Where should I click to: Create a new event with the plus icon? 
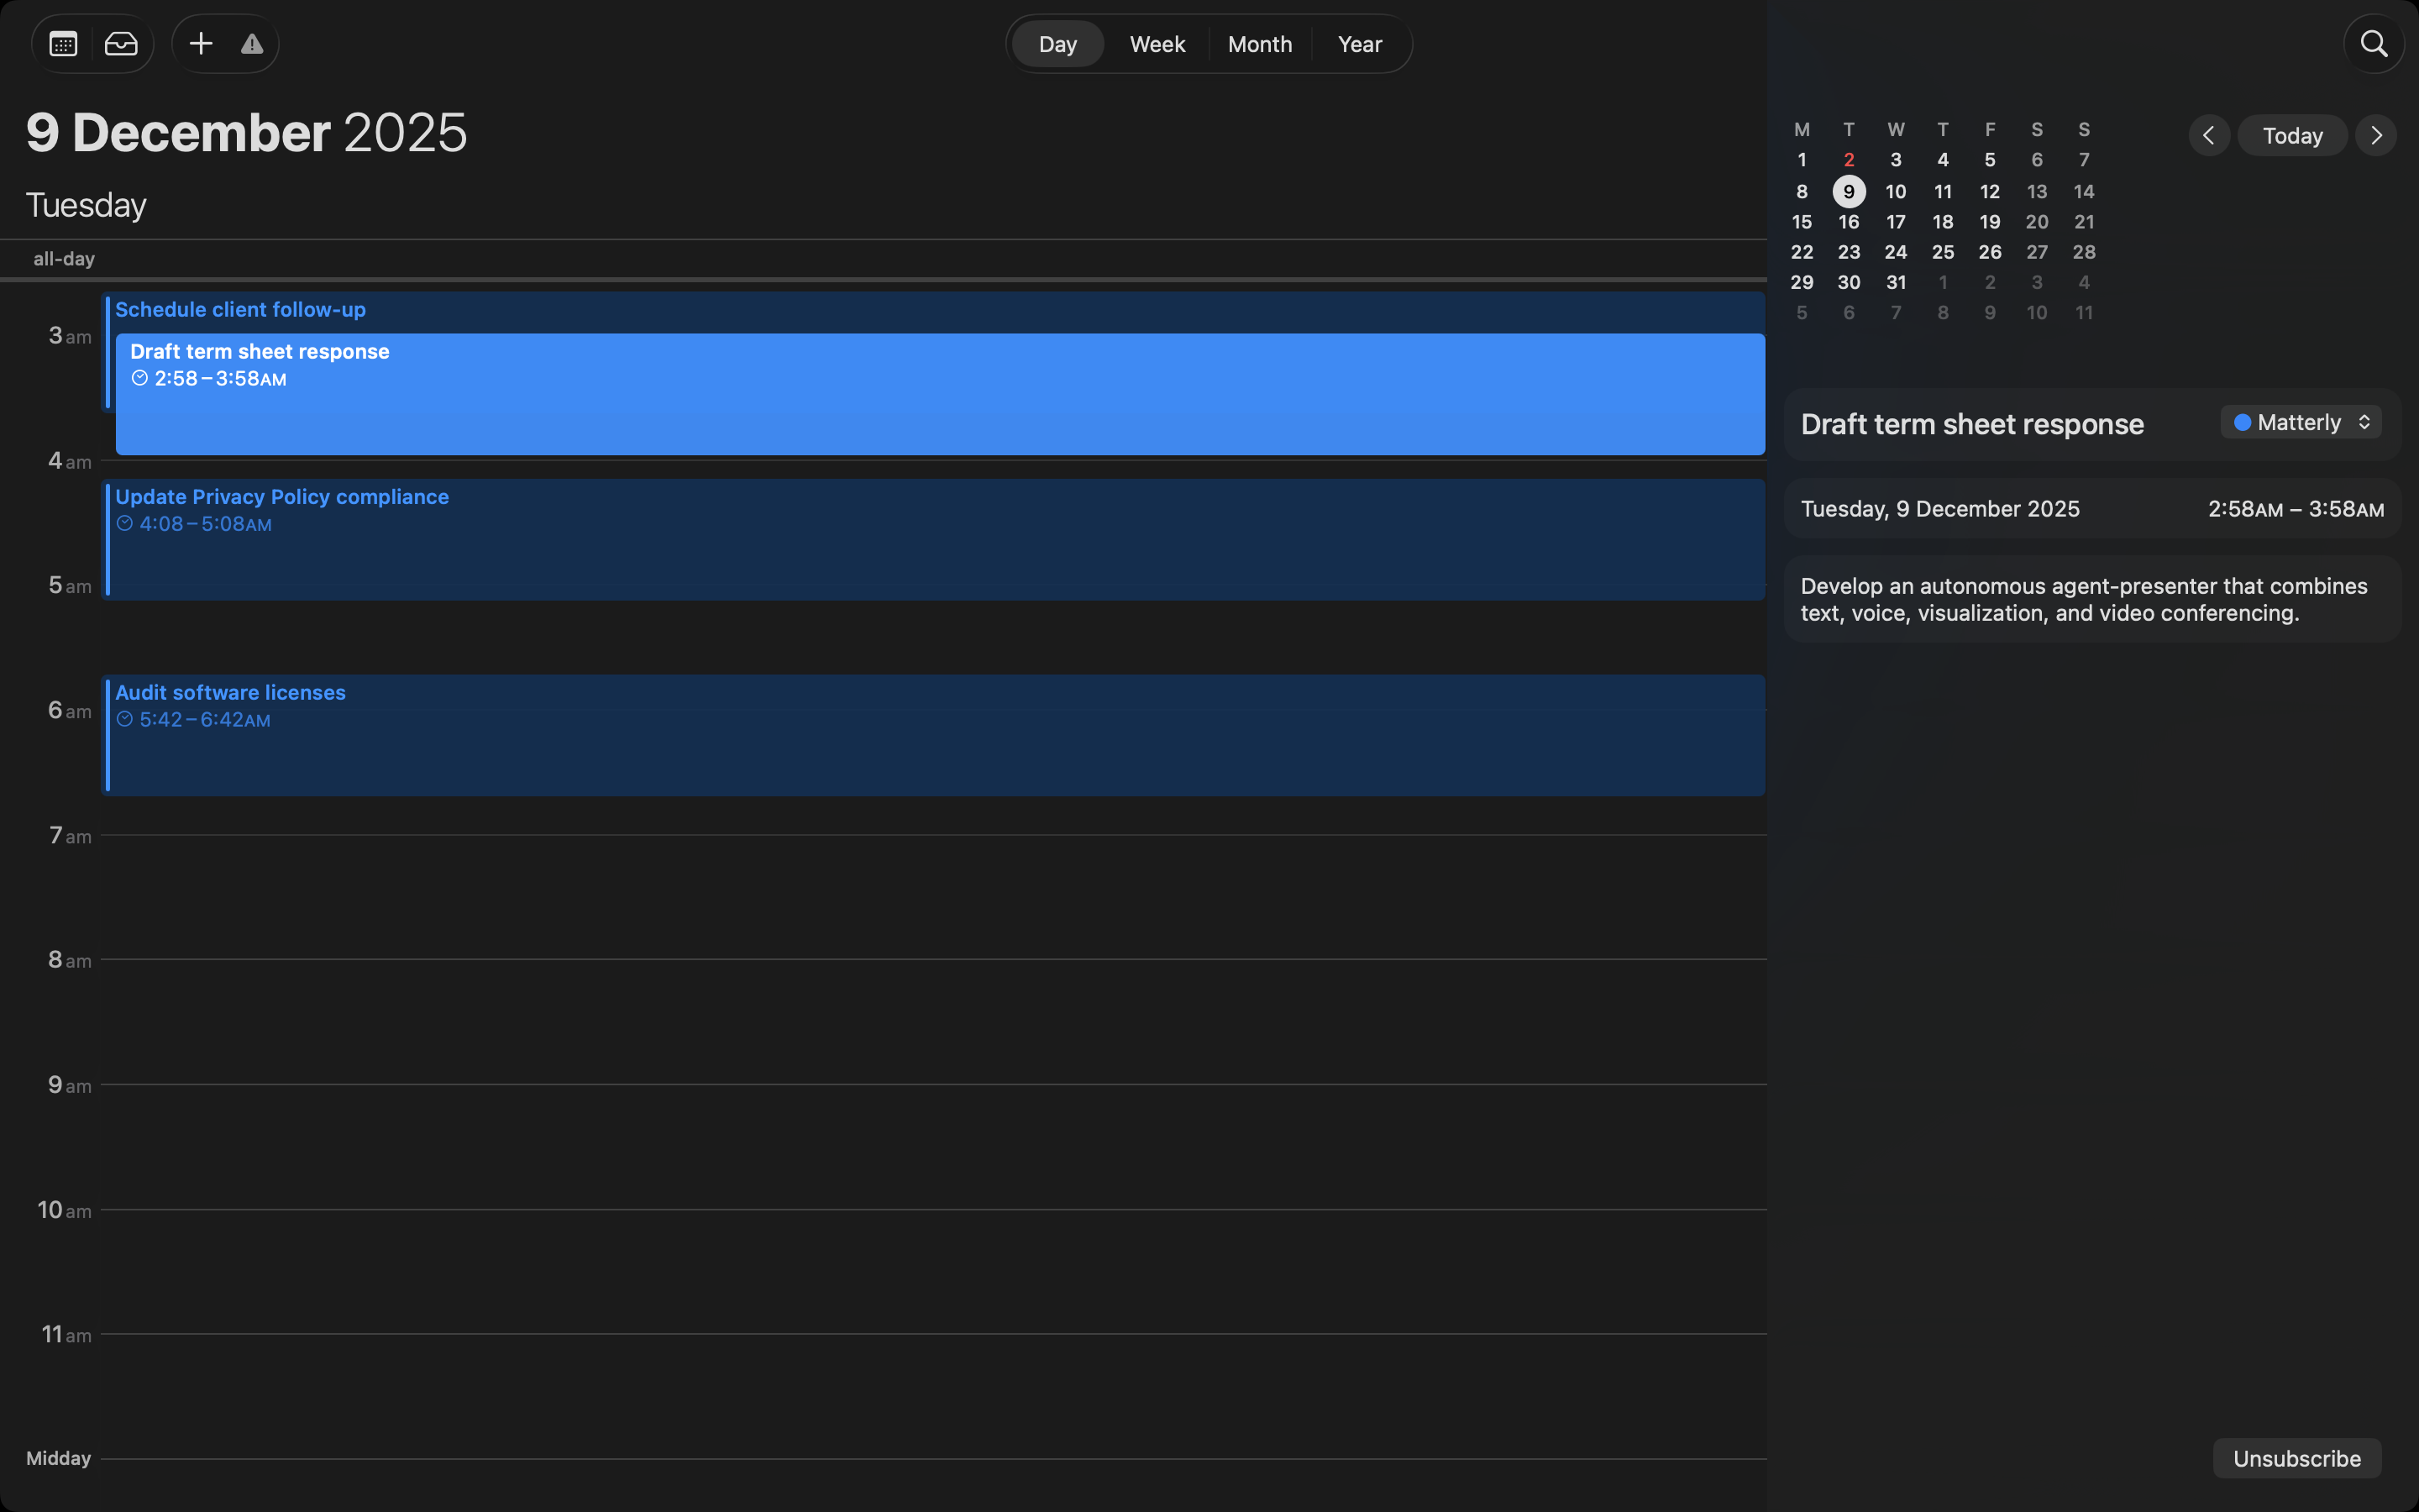pos(199,43)
